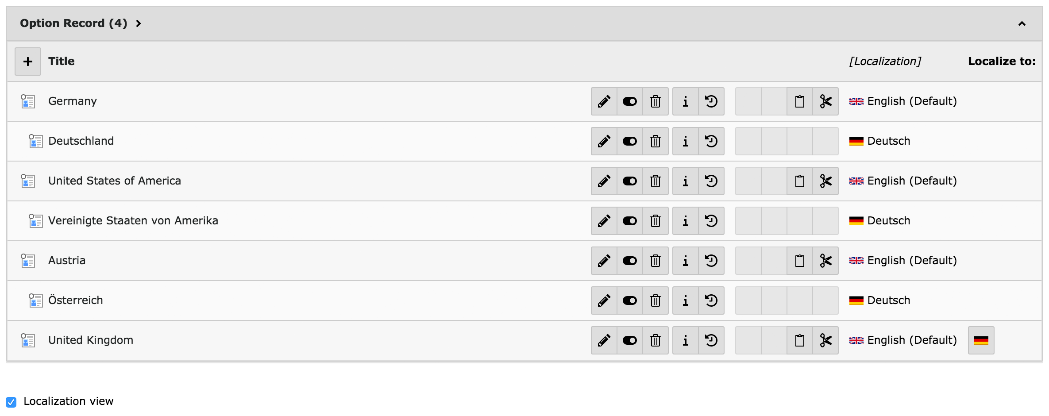Collapse the Option Record table with chevron

point(1022,23)
